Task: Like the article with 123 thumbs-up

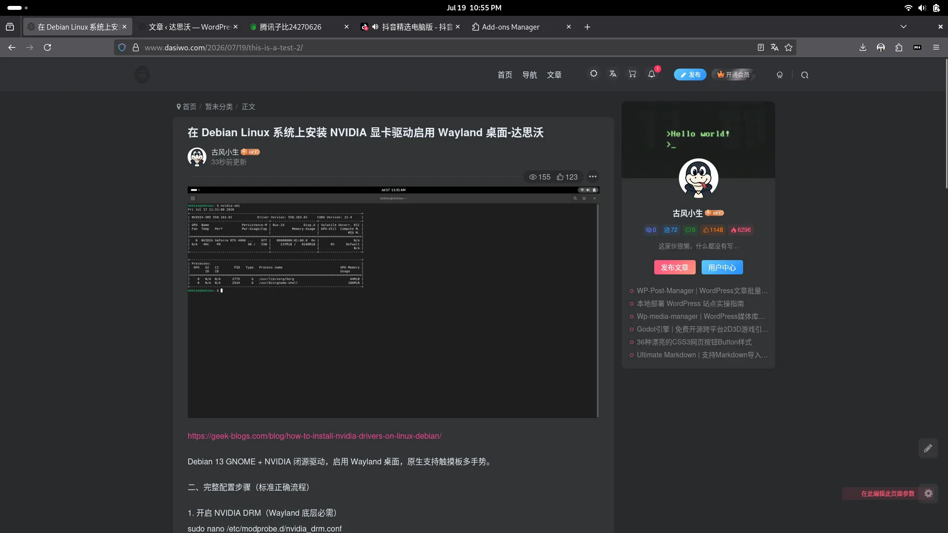Action: tap(567, 177)
